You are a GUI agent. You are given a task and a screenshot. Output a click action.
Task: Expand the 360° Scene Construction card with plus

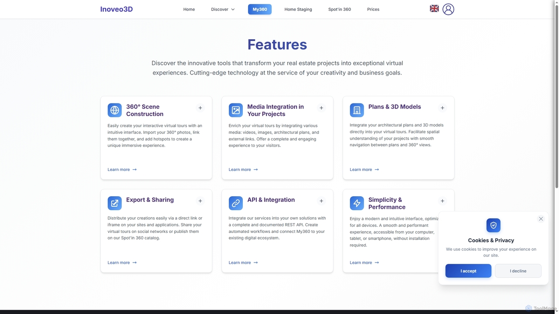coord(200,108)
